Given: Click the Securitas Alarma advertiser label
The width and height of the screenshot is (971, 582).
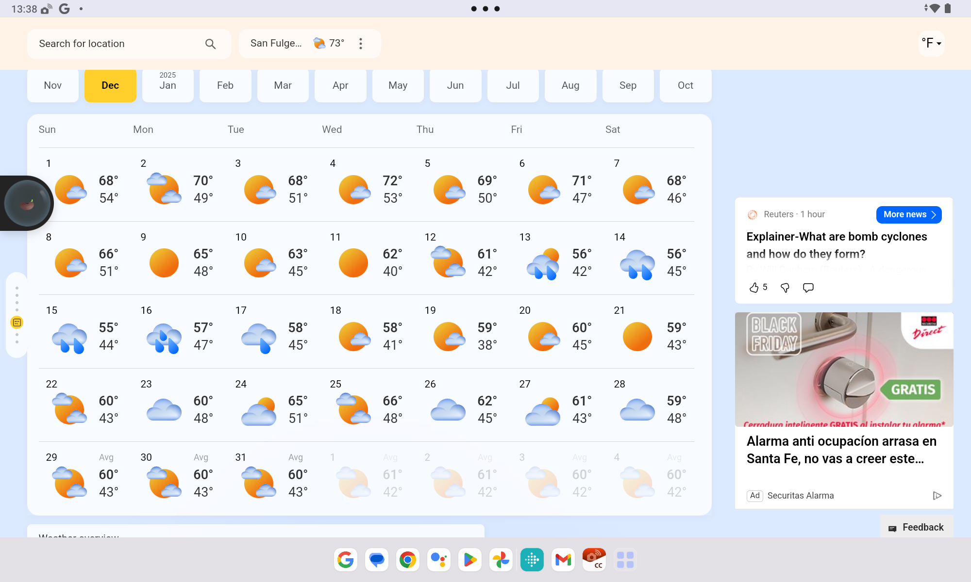Looking at the screenshot, I should pos(801,496).
